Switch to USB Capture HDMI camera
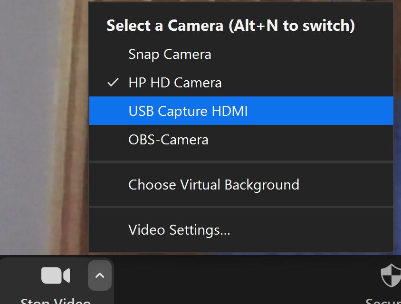The image size is (401, 304). point(188,111)
